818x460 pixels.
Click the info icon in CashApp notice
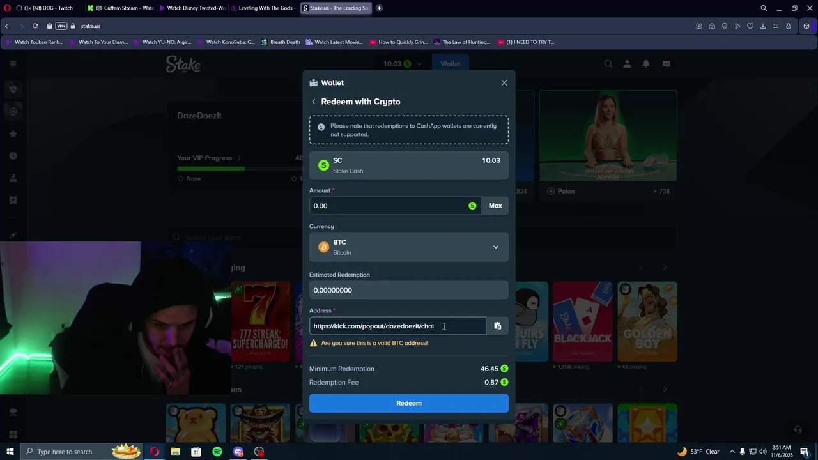tap(321, 126)
